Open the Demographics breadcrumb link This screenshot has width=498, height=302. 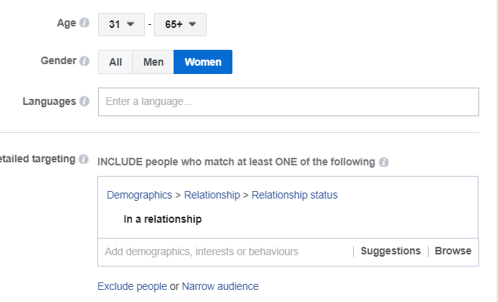tap(139, 195)
